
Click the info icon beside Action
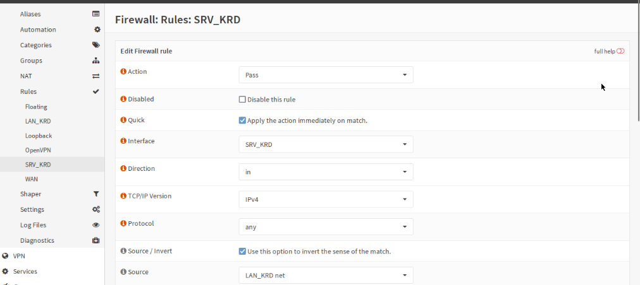pyautogui.click(x=123, y=72)
